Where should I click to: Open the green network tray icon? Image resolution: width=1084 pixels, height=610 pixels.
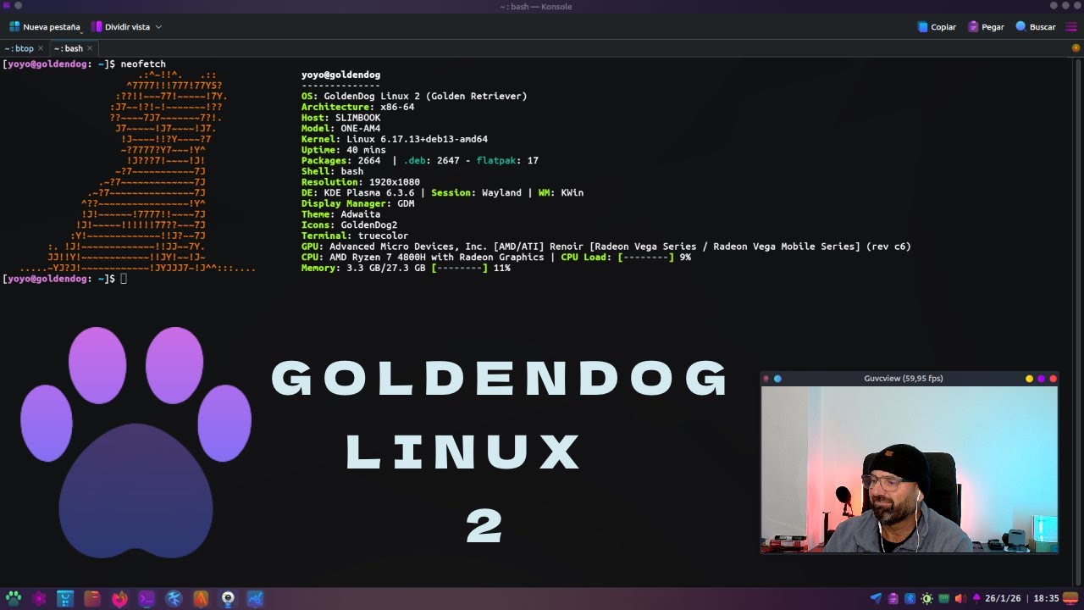(944, 598)
